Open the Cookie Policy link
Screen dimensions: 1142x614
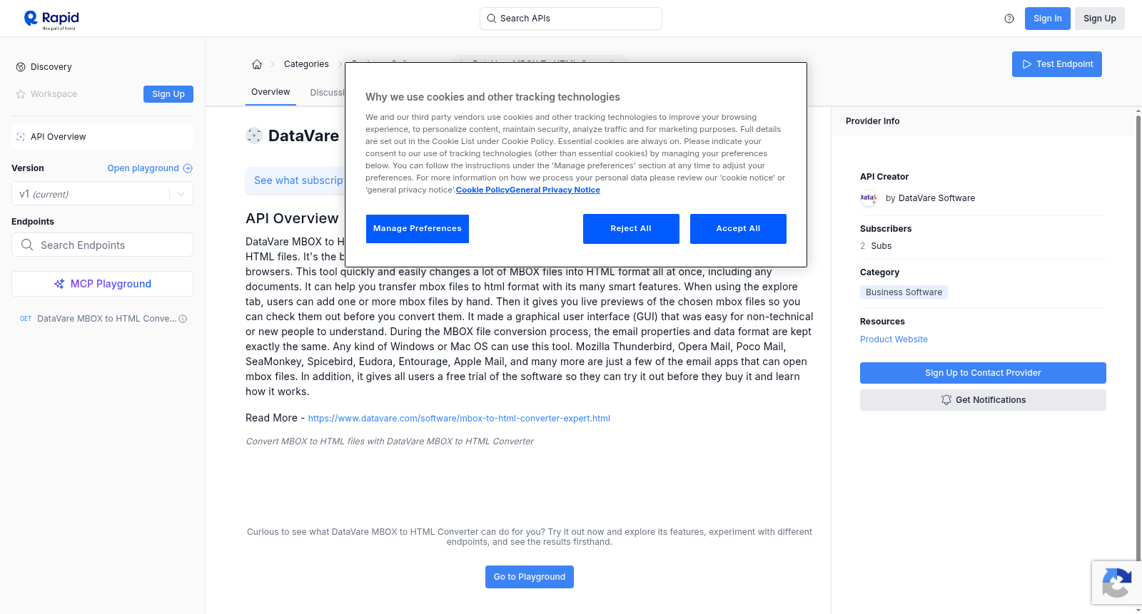[482, 190]
